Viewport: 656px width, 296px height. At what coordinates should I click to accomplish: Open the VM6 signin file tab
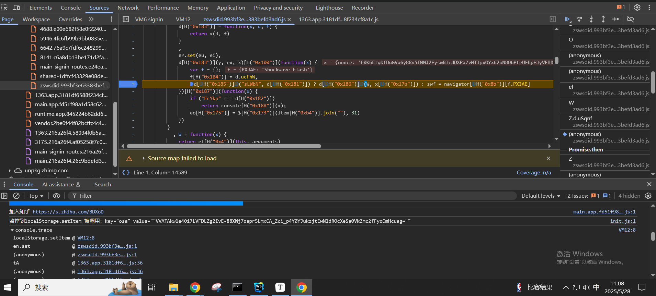click(x=149, y=20)
